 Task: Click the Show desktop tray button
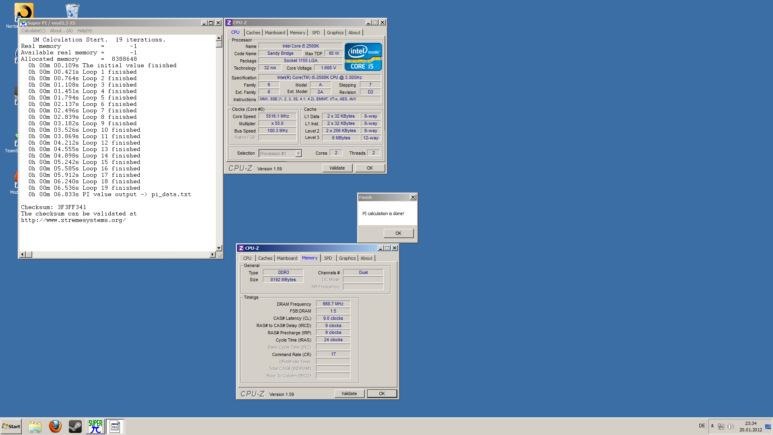coord(768,426)
